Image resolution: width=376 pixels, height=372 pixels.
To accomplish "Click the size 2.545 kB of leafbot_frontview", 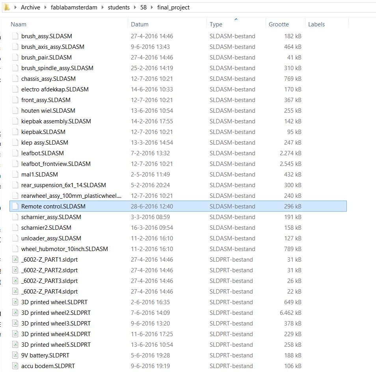I will pos(290,164).
